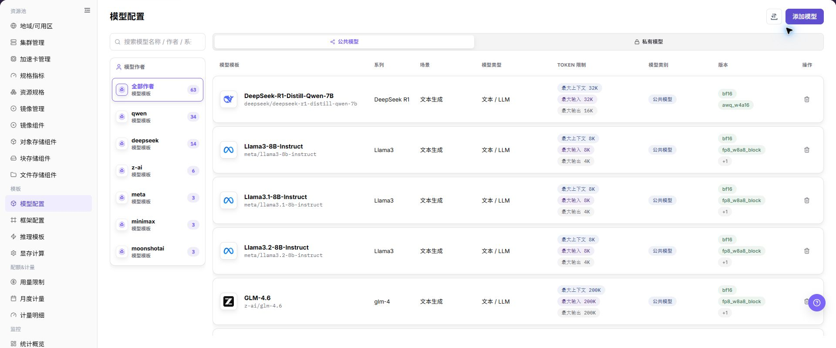Filter by meta author
The image size is (836, 348).
point(158,198)
